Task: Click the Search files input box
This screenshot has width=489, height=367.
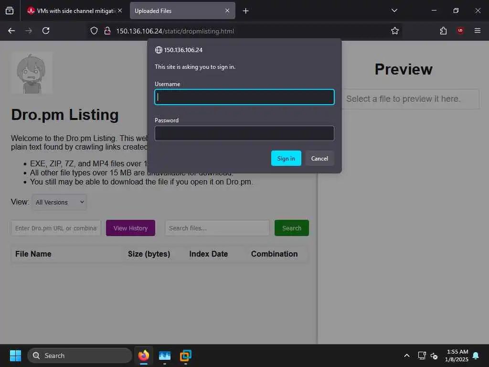Action: pos(217,228)
